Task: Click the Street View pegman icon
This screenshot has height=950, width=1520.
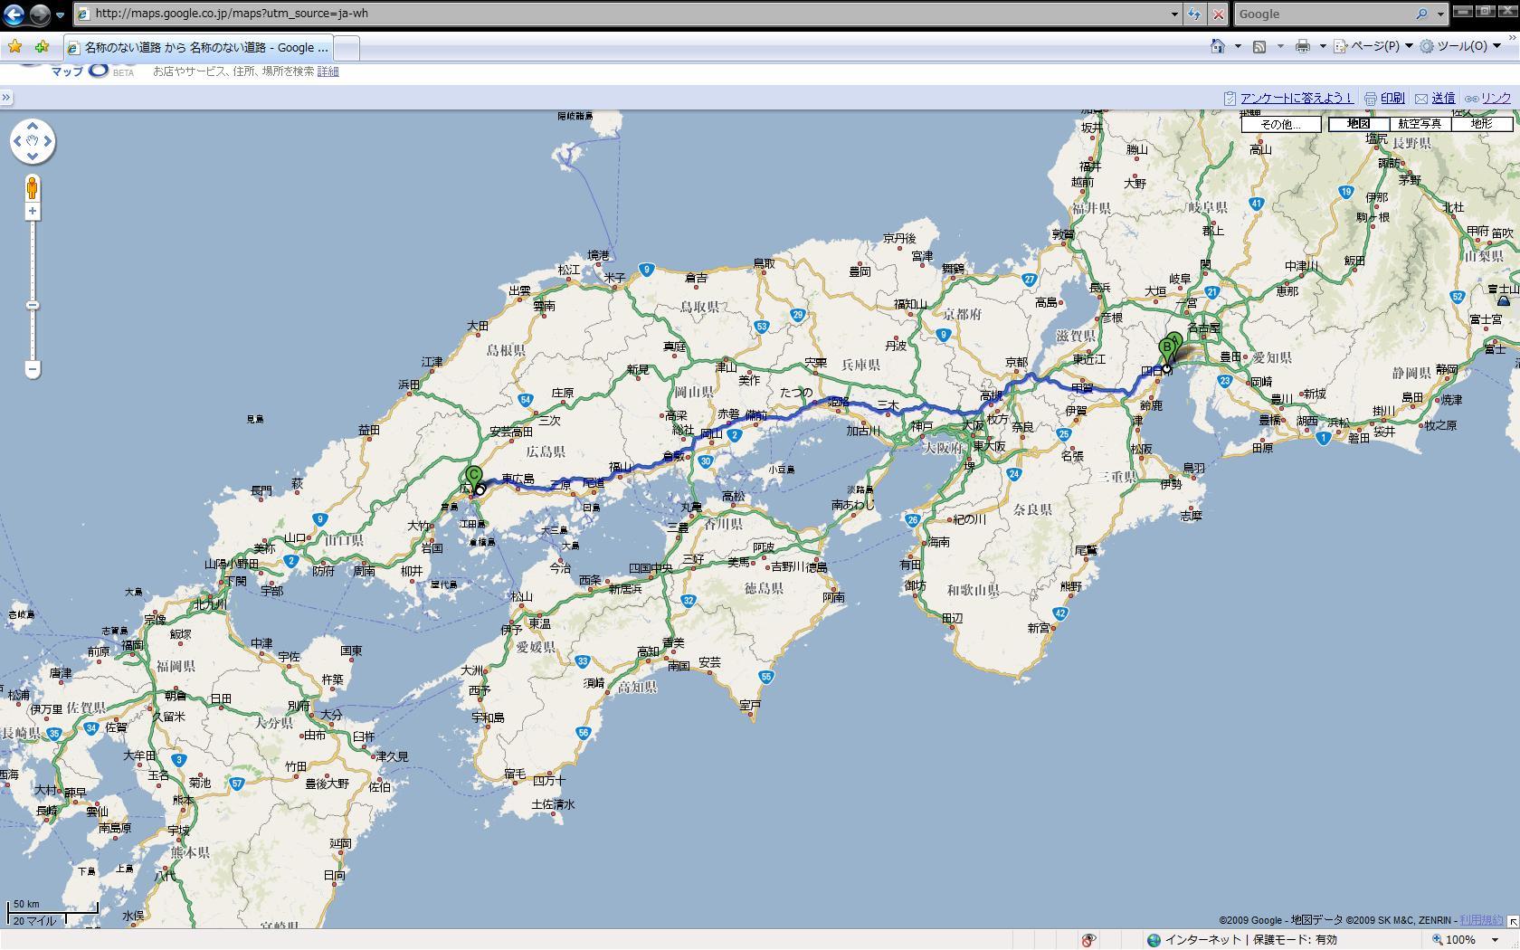Action: pyautogui.click(x=33, y=187)
